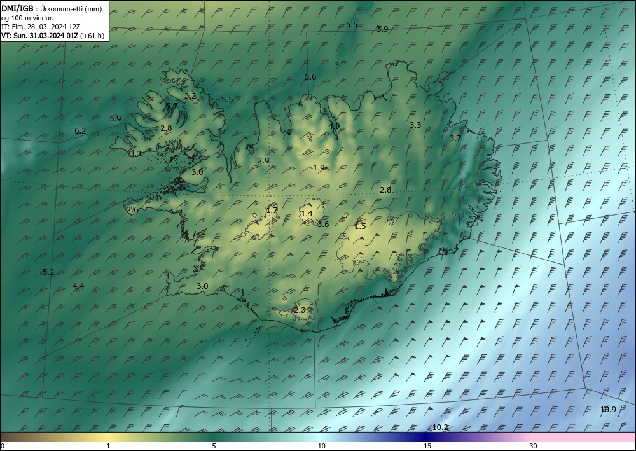Image resolution: width=636 pixels, height=451 pixels.
Task: Select the 4.4 value over southwestern sea
Action: [x=78, y=286]
